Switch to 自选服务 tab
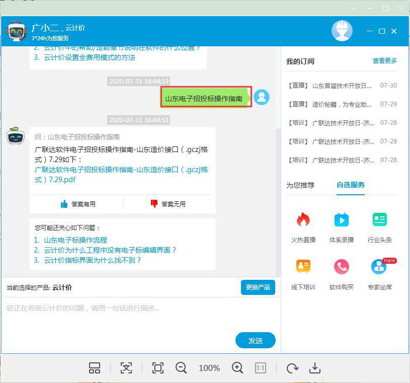 350,185
